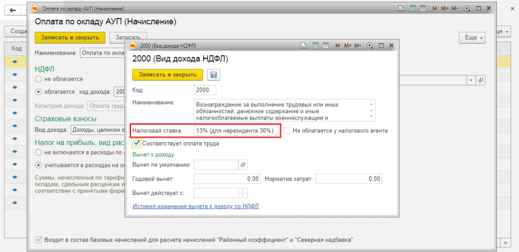The width and height of the screenshot is (519, 252).
Task: Zoom scale icon in 2000 dialog titlebar
Action: pos(370,45)
